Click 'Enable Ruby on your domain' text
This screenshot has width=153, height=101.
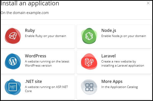(46, 36)
